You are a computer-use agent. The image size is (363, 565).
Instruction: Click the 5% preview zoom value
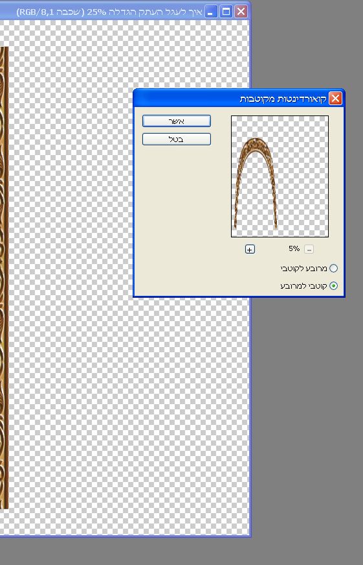click(x=294, y=248)
